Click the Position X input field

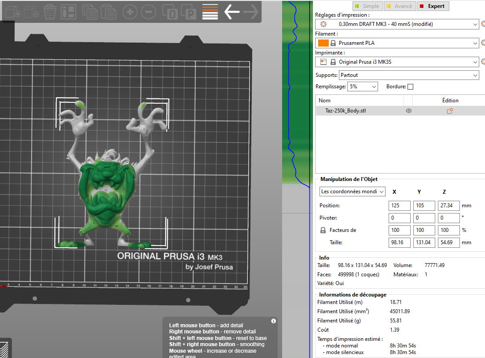click(x=400, y=206)
